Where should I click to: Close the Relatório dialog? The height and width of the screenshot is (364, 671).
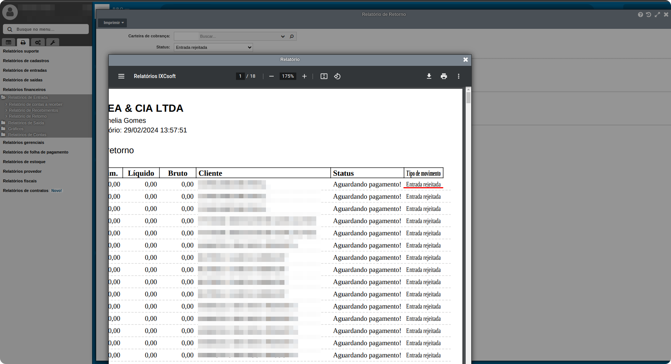(x=466, y=60)
